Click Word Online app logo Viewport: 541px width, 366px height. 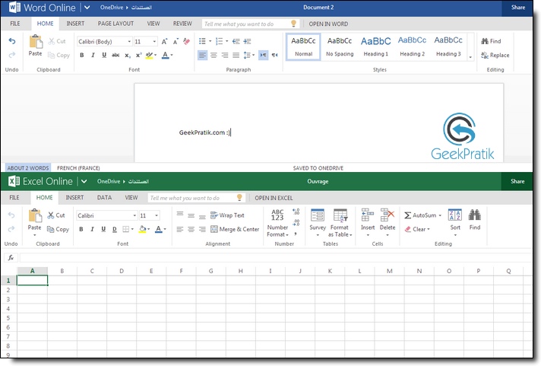[14, 8]
